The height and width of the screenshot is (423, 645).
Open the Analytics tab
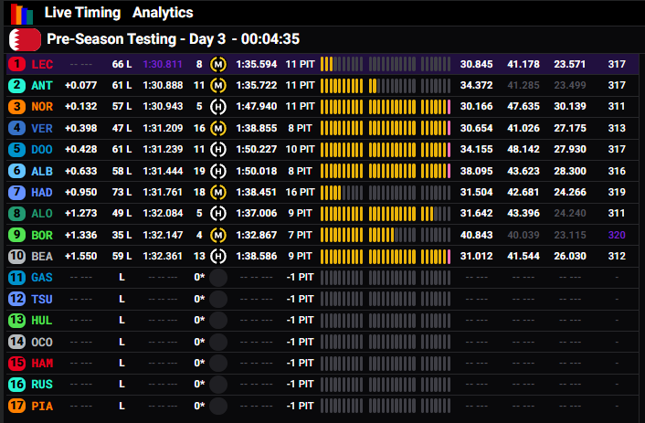pos(163,13)
